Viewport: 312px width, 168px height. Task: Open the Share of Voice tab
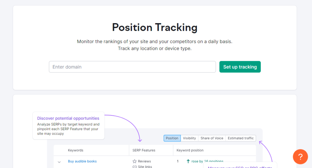(212, 138)
